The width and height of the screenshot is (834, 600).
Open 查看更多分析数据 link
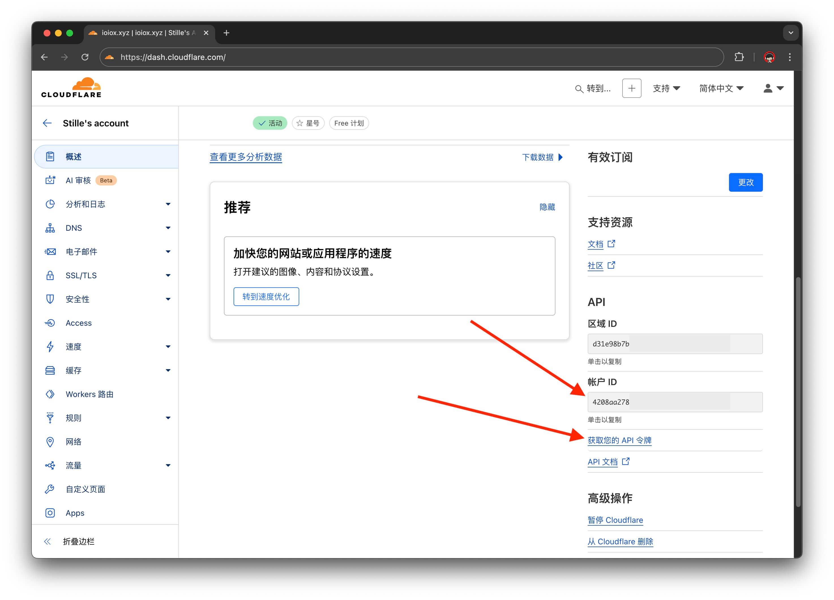246,157
